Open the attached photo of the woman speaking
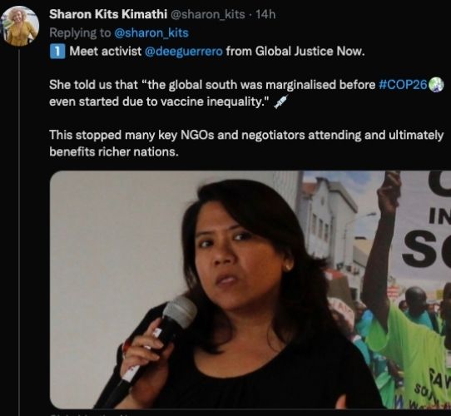The image size is (451, 416). click(250, 290)
